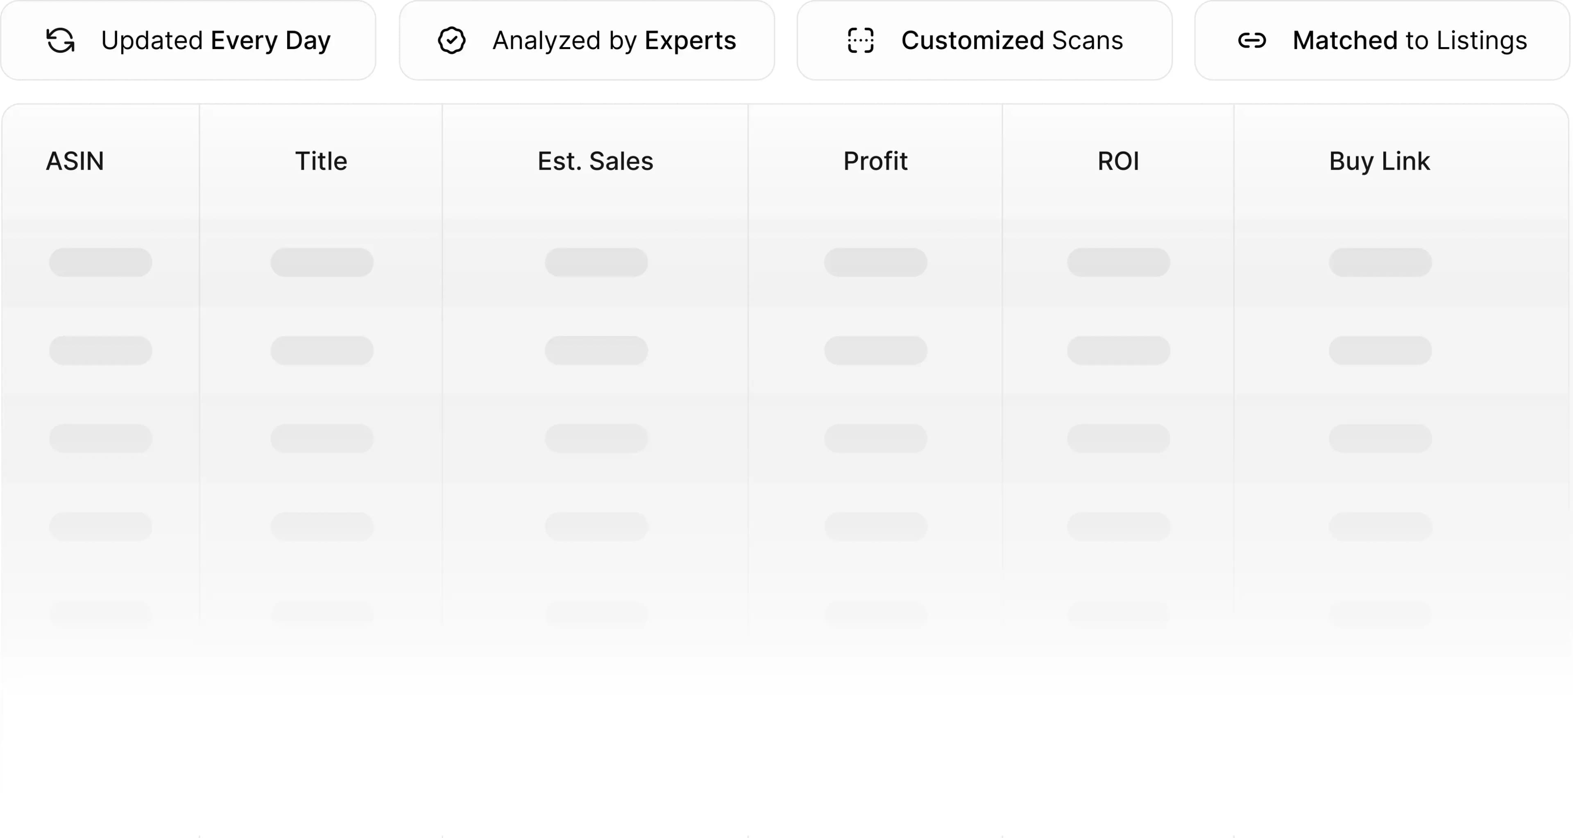Click the refresh arrows icon

tap(61, 40)
